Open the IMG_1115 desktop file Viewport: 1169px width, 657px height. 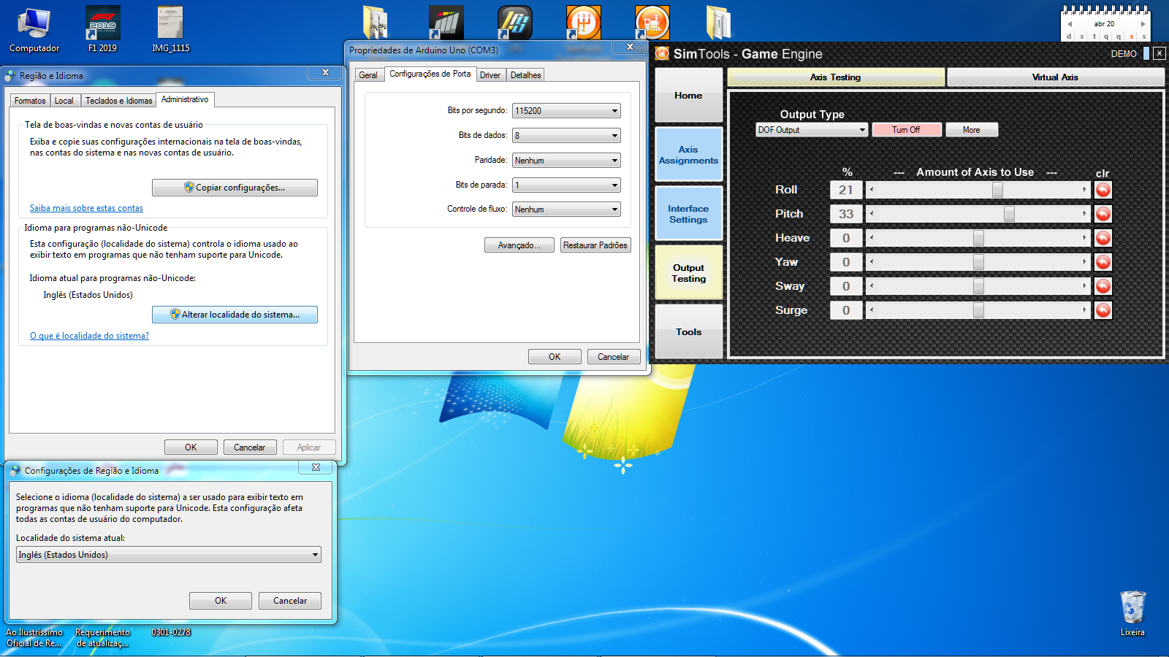click(x=170, y=30)
